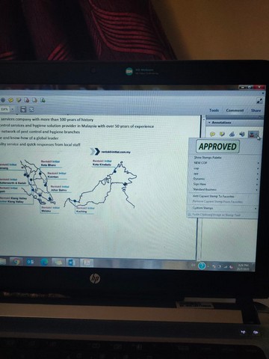
Task: Click the fit page icon beside save
Action: coord(31,109)
